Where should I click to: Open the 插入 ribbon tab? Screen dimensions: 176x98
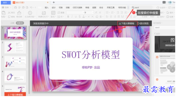tap(47, 8)
